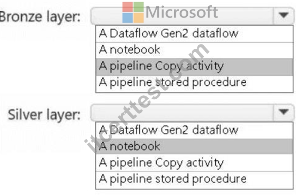Click the yellow square of Microsoft logo
Image resolution: width=296 pixels, height=195 pixels.
(138, 18)
